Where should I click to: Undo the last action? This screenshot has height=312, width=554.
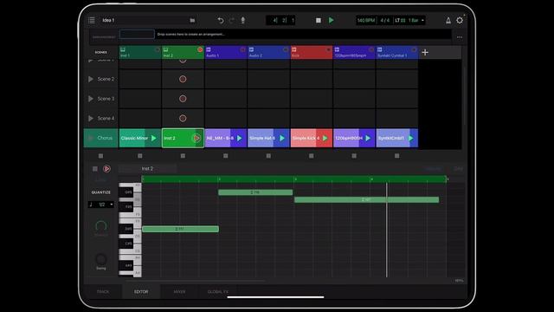pos(221,20)
